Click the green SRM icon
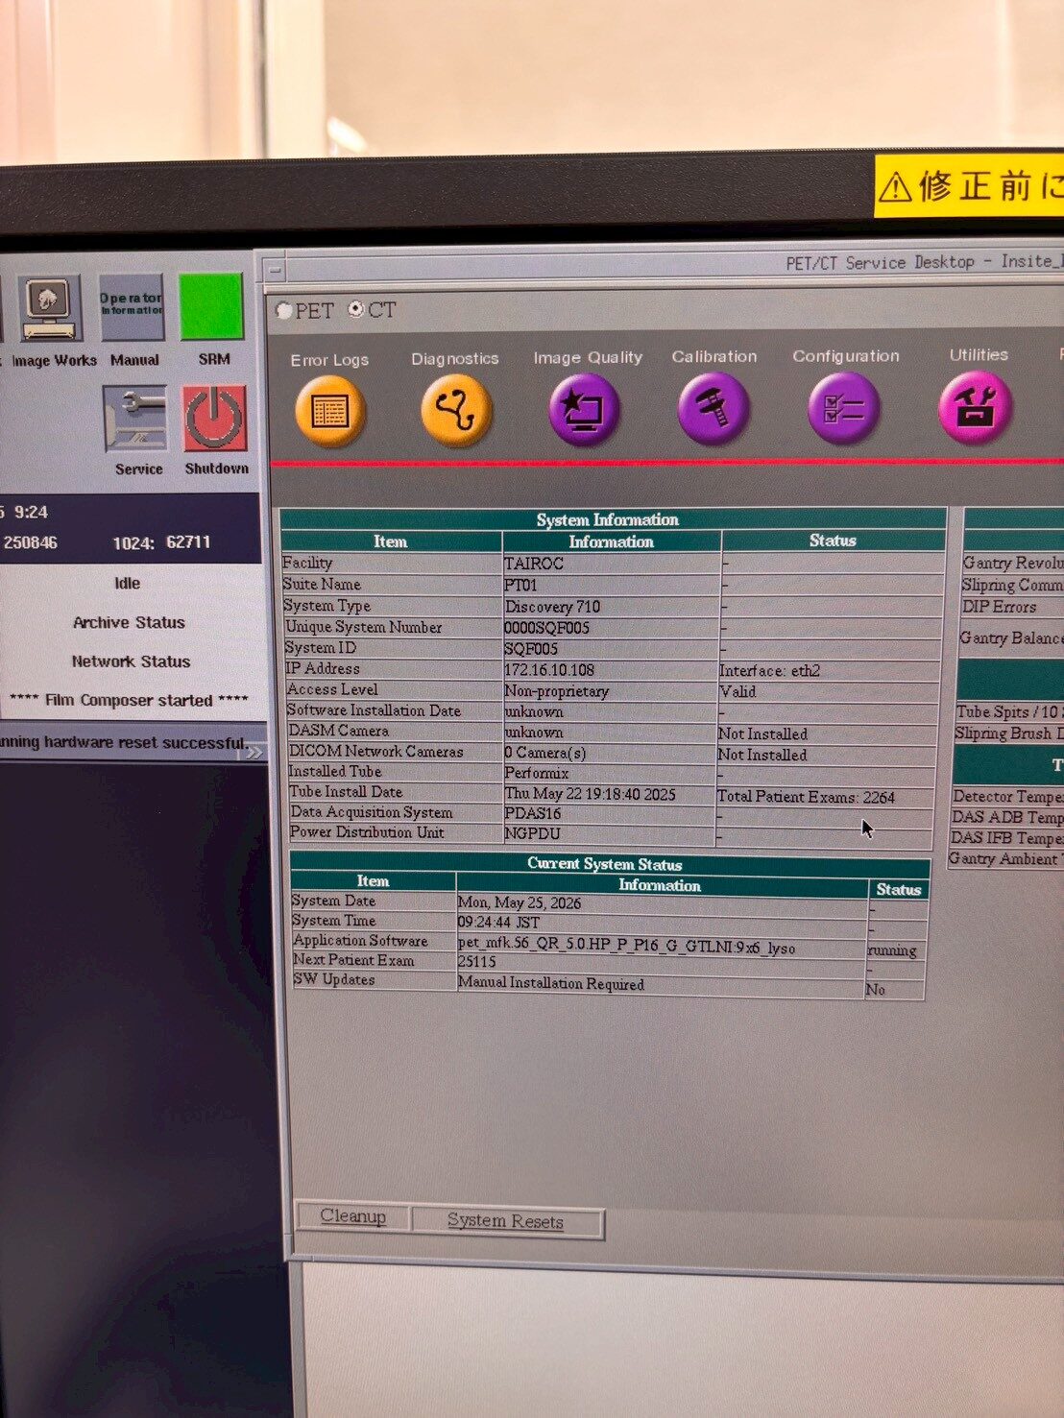The height and width of the screenshot is (1418, 1064). click(211, 306)
